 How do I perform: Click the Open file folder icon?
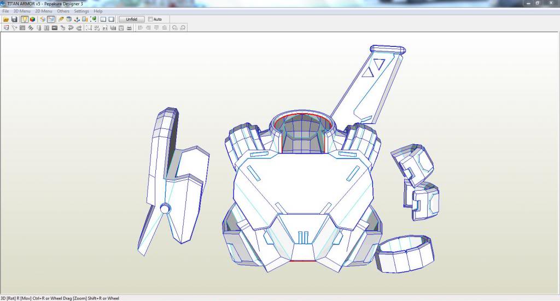coord(6,19)
